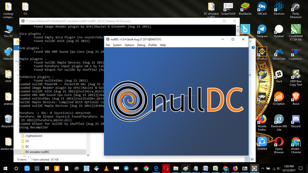Open the File menu in nullDC
The image size is (308, 173).
point(108,45)
